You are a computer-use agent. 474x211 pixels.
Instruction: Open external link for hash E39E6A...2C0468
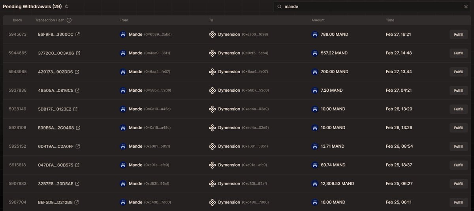78,128
